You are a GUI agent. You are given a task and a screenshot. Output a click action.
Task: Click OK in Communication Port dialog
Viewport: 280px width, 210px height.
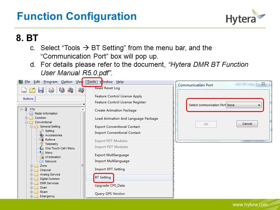pos(206,124)
